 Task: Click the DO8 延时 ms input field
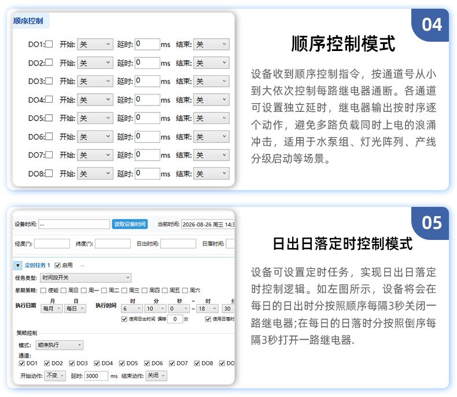[148, 173]
